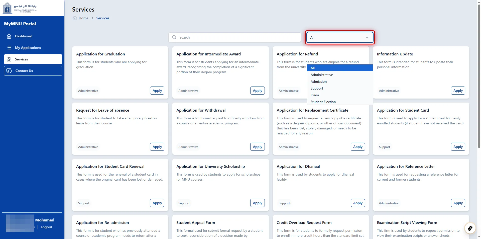Open My Applications from the sidebar

click(33, 48)
